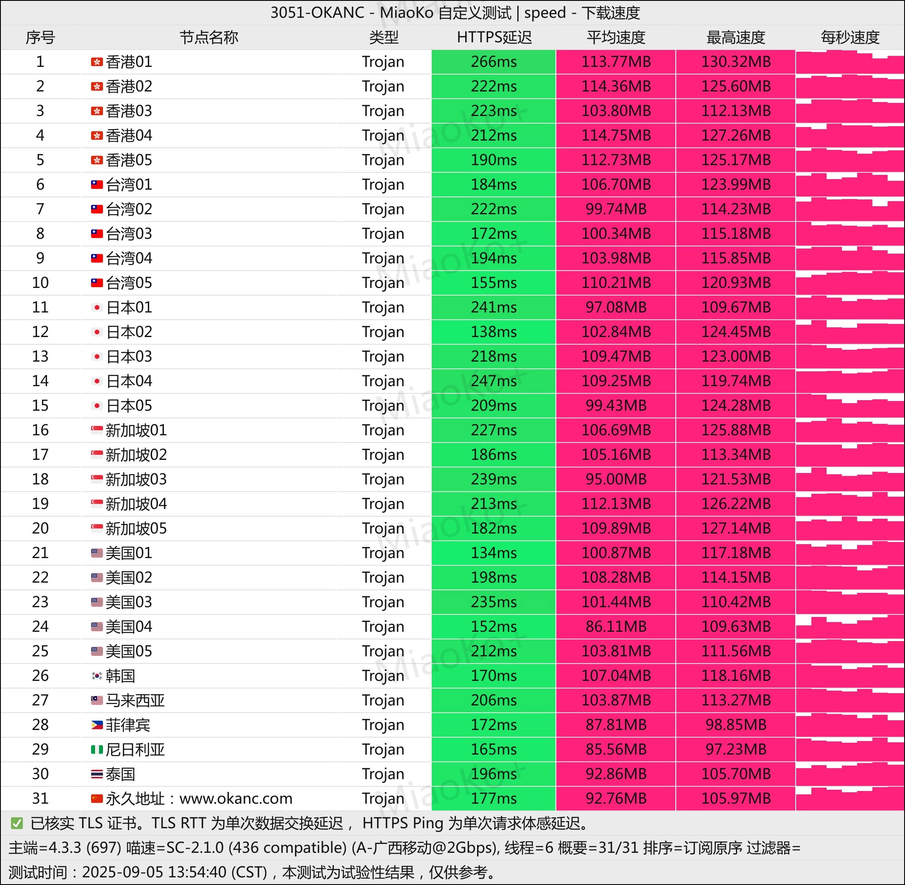Click the 平均速度 column header
Viewport: 905px width, 885px height.
coord(616,37)
